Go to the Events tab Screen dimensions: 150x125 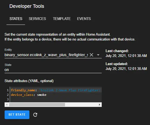pos(84,19)
